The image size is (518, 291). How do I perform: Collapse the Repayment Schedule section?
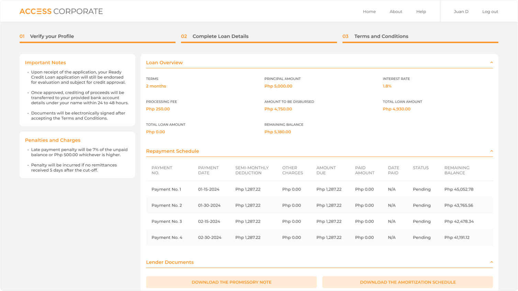point(491,151)
